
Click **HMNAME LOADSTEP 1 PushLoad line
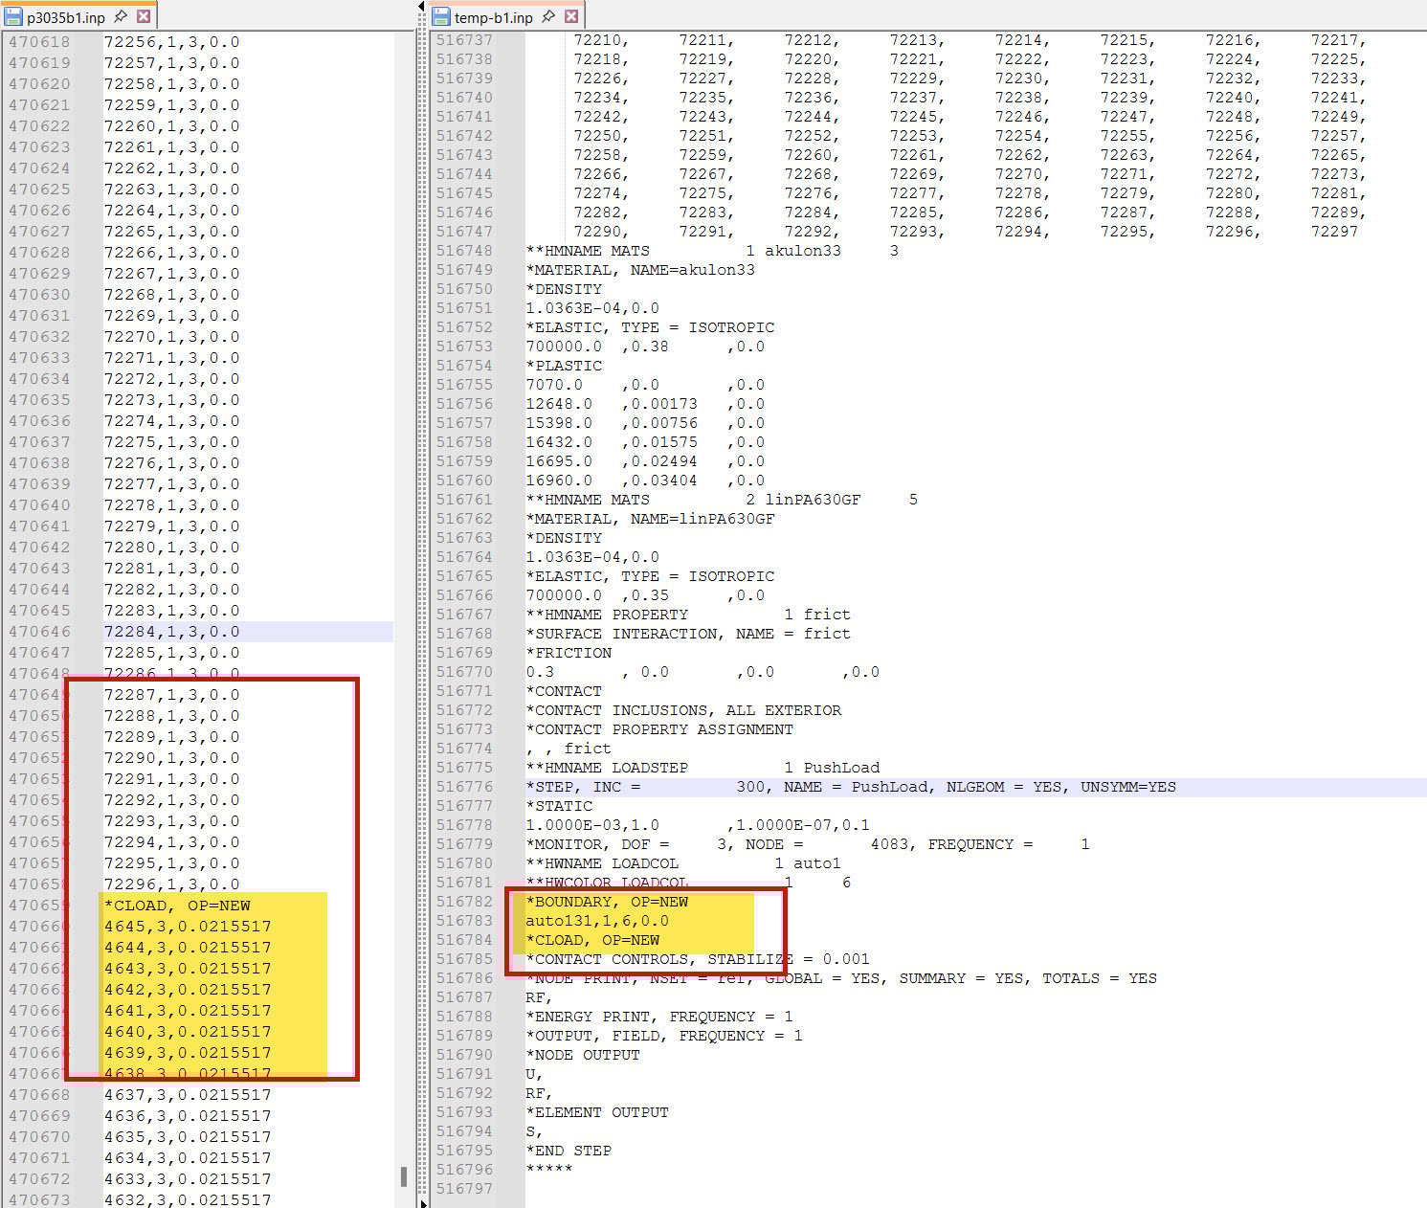(x=702, y=768)
